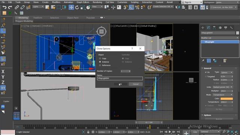Confirm Clone Options with OK
Viewport: 240px width, 135px height.
click(x=120, y=84)
